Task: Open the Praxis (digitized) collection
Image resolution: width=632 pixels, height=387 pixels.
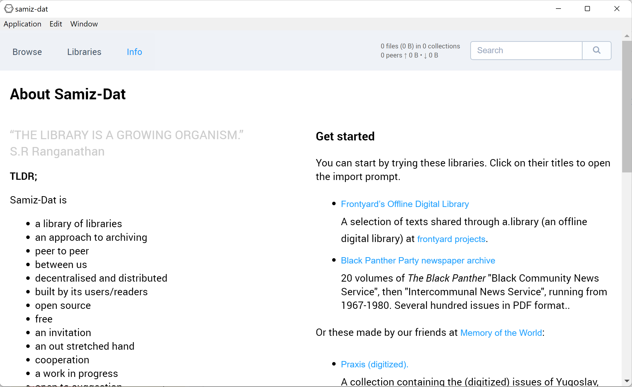Action: [x=374, y=364]
